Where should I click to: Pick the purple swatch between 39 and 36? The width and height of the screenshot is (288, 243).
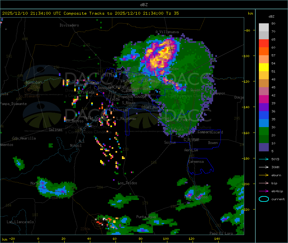(x=264, y=107)
